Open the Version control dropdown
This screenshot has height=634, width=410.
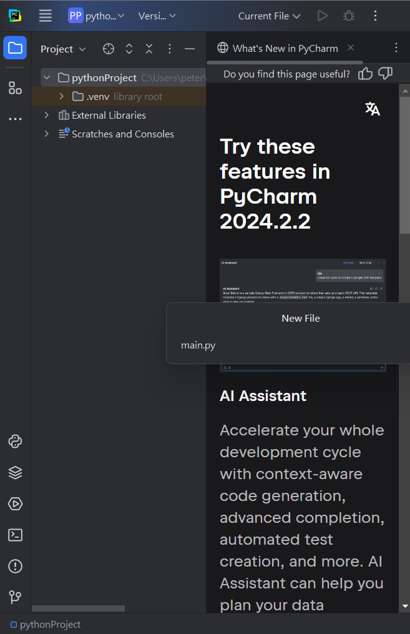coord(157,16)
